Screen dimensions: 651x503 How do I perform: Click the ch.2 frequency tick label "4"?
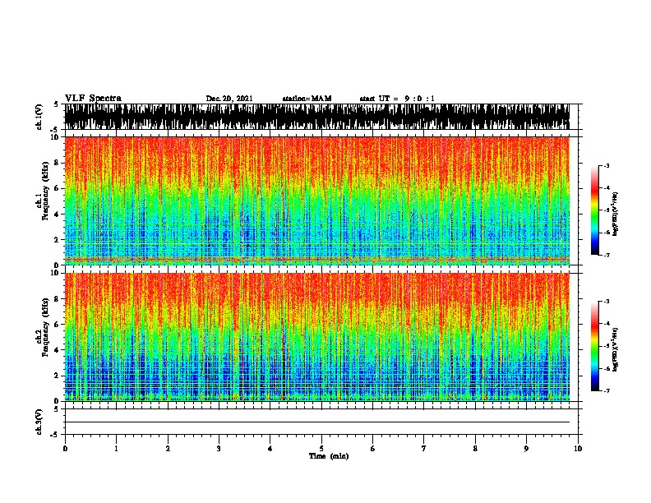[x=58, y=350]
